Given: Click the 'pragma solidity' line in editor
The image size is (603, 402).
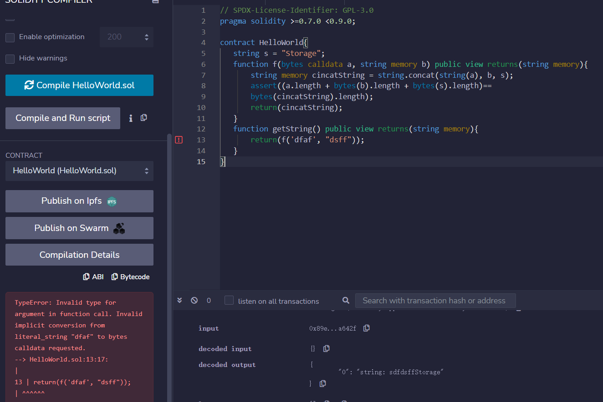Looking at the screenshot, I should tap(287, 21).
